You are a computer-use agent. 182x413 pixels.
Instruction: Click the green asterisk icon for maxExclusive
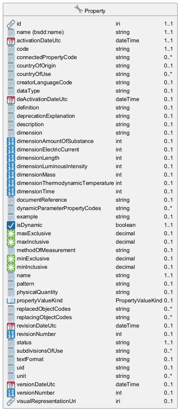pyautogui.click(x=10, y=234)
